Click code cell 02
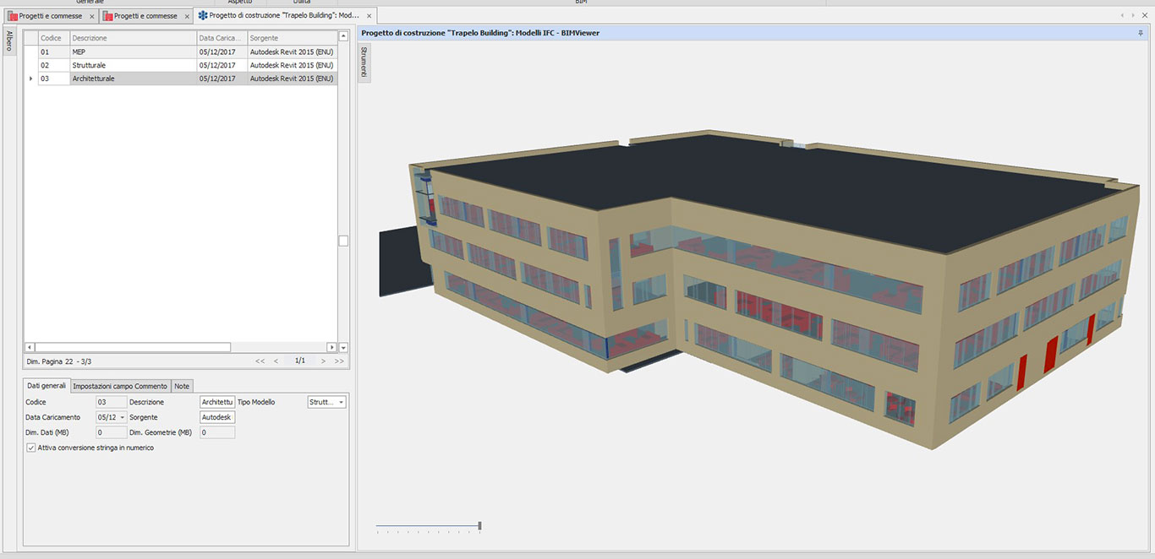 pyautogui.click(x=53, y=65)
